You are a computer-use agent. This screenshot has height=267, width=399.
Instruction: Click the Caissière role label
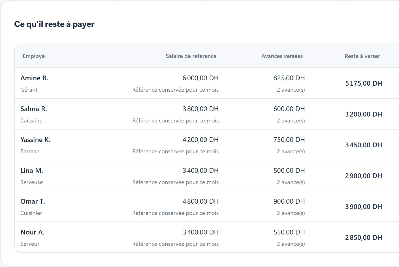(31, 120)
